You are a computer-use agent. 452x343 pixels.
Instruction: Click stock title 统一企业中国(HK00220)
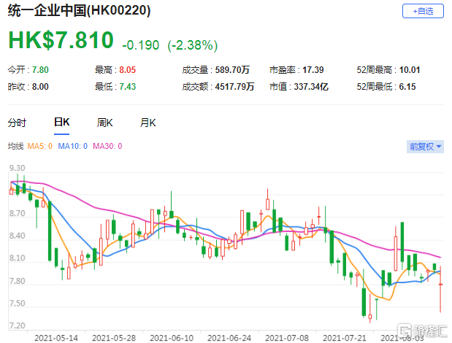(80, 11)
